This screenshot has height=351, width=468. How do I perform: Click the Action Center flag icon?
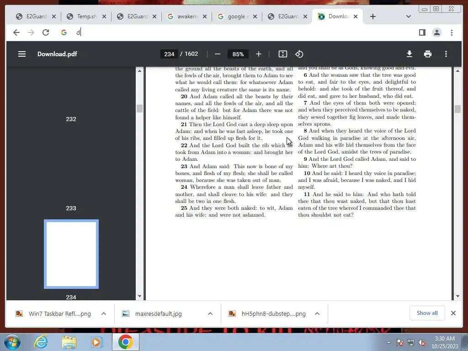click(400, 342)
